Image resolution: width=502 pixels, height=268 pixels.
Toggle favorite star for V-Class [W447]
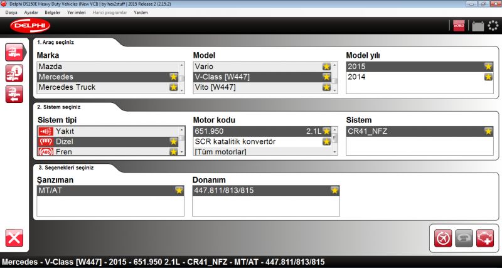326,77
